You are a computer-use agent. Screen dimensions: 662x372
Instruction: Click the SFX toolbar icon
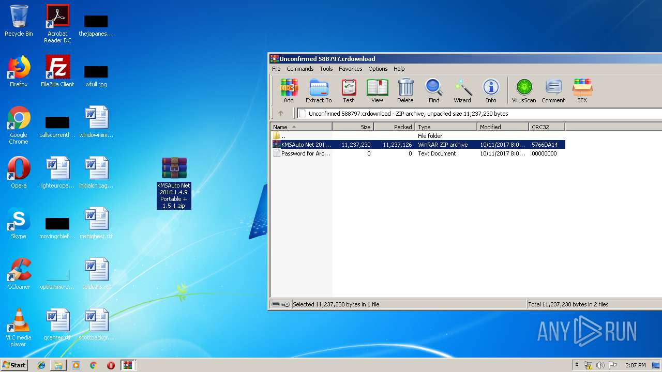click(582, 91)
